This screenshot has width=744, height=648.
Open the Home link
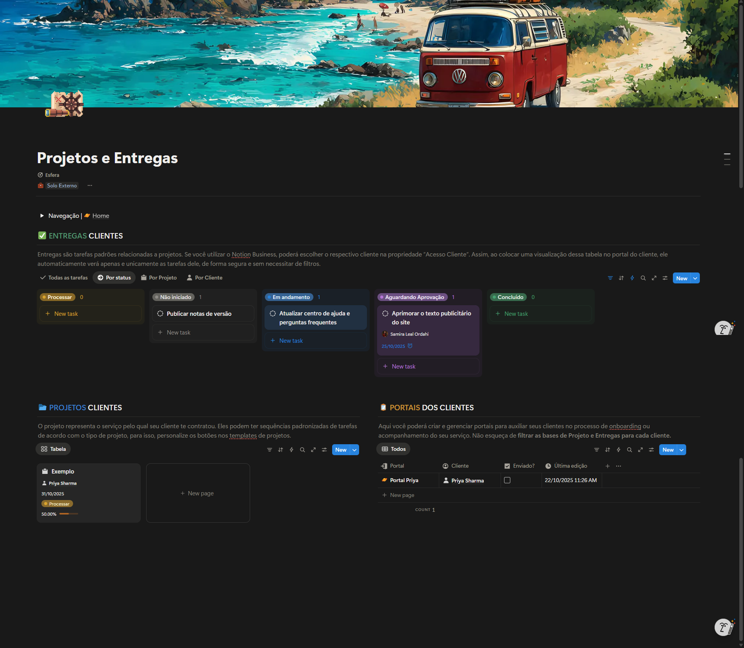pos(100,216)
